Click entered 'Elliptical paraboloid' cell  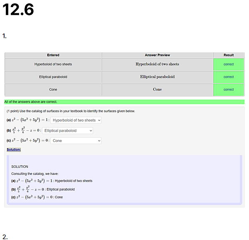pos(53,77)
